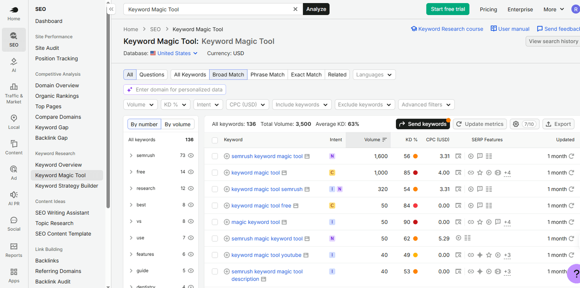Open the Volume filter dropdown

pos(140,105)
